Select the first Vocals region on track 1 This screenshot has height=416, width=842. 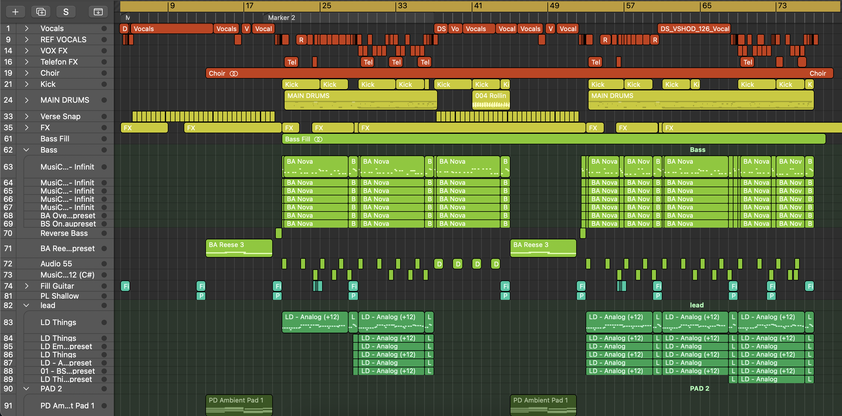click(x=172, y=29)
